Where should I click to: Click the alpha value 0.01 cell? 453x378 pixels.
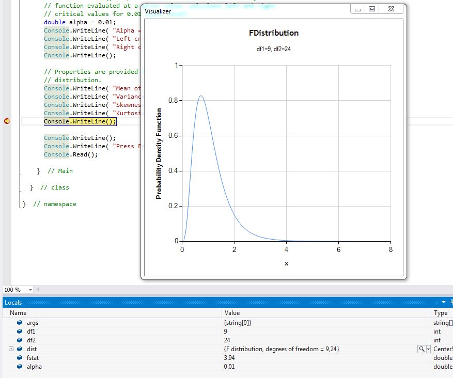(230, 367)
